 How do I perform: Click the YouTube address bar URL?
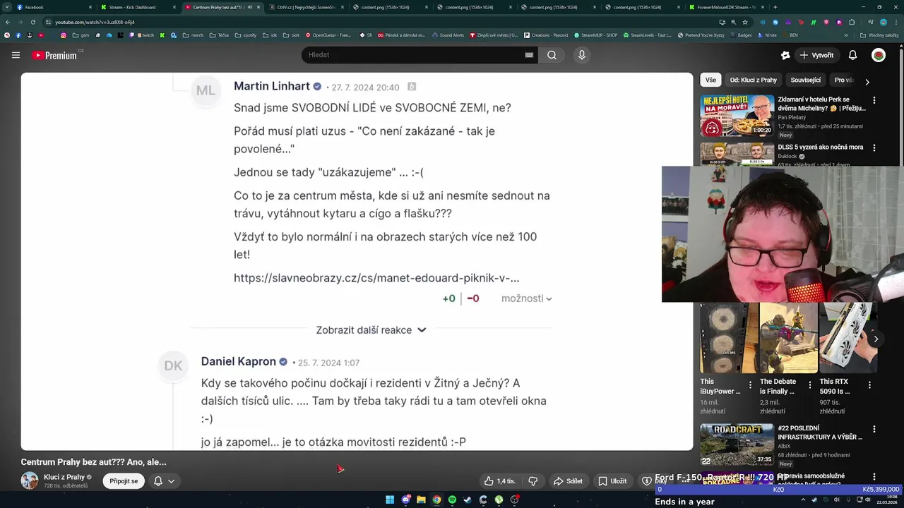(x=95, y=23)
